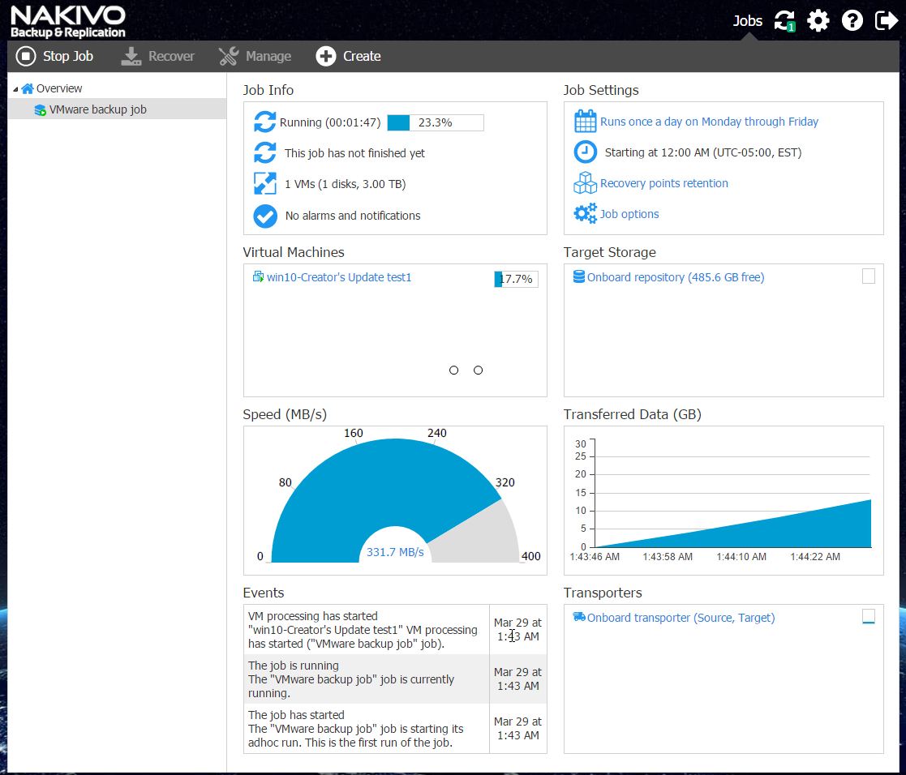Open the settings gear icon
906x775 pixels.
tap(818, 21)
